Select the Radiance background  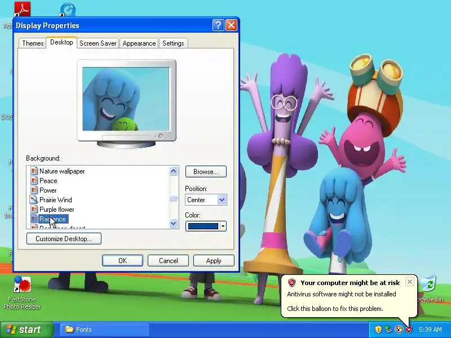coord(52,219)
